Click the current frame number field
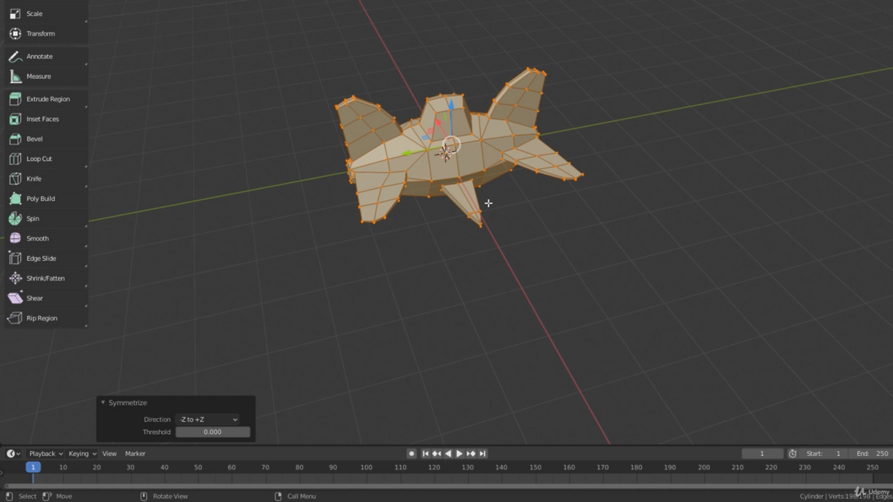This screenshot has height=502, width=893. coord(762,453)
